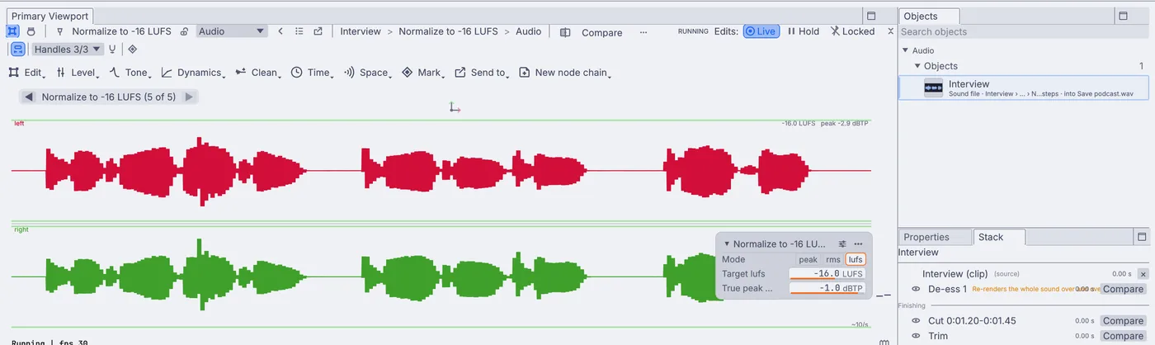Select Audio in the breadcrumb path
Viewport: 1155px width, 345px height.
pos(529,31)
